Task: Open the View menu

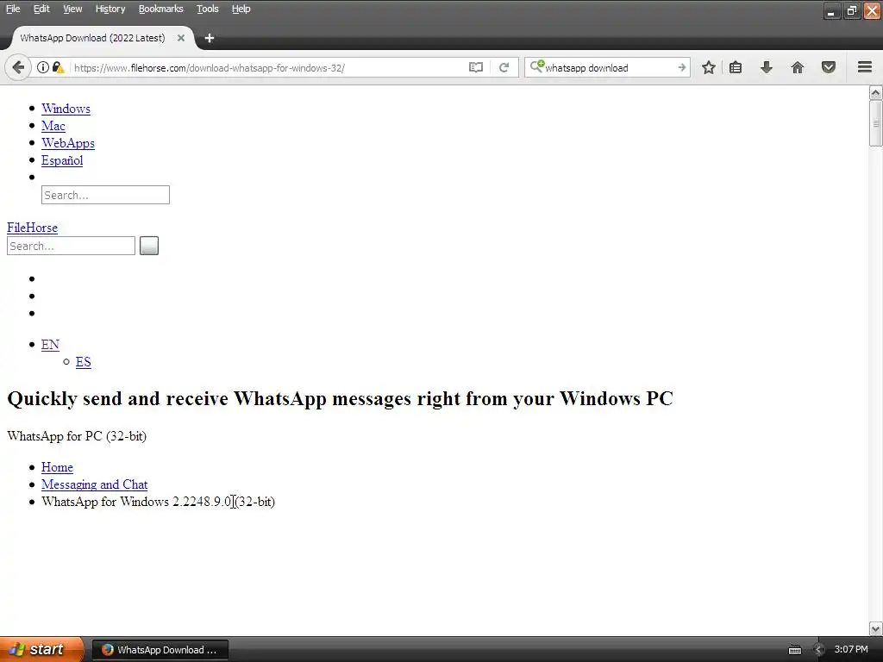Action: (72, 9)
